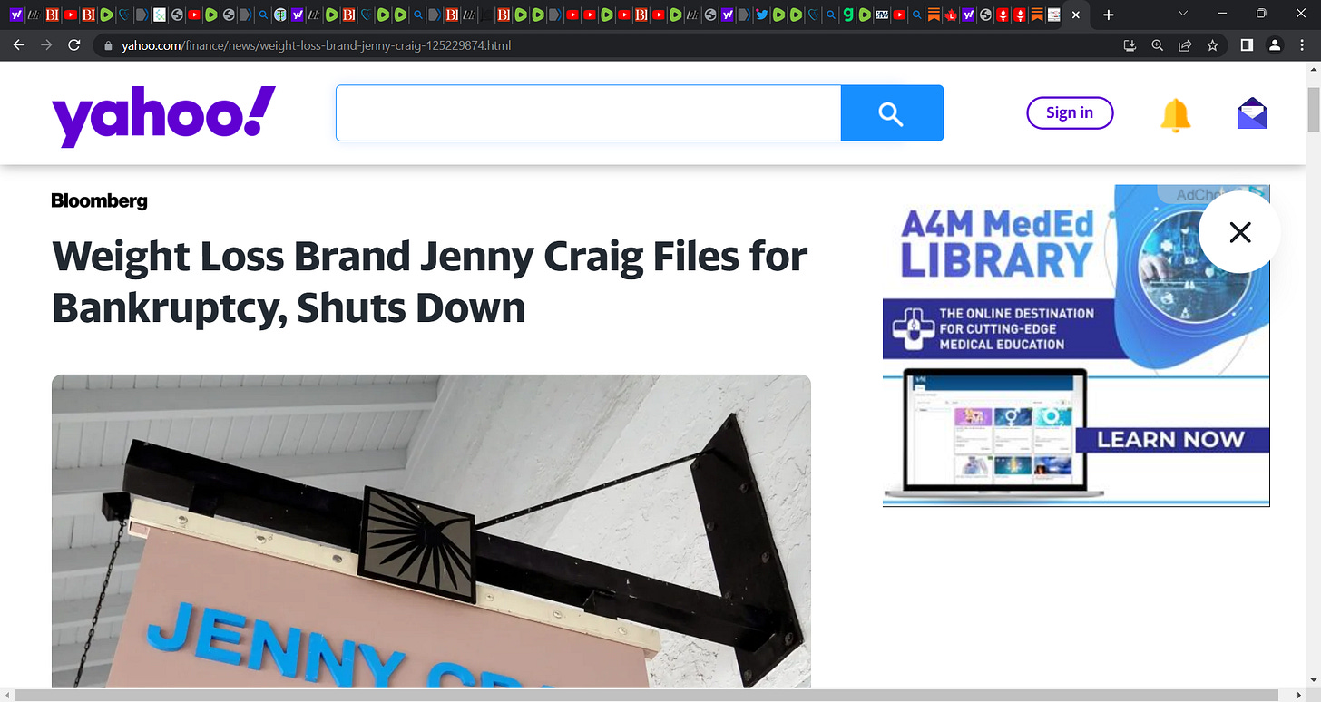Click the horizontal scrollbar at bottom
1321x702 pixels.
647,695
